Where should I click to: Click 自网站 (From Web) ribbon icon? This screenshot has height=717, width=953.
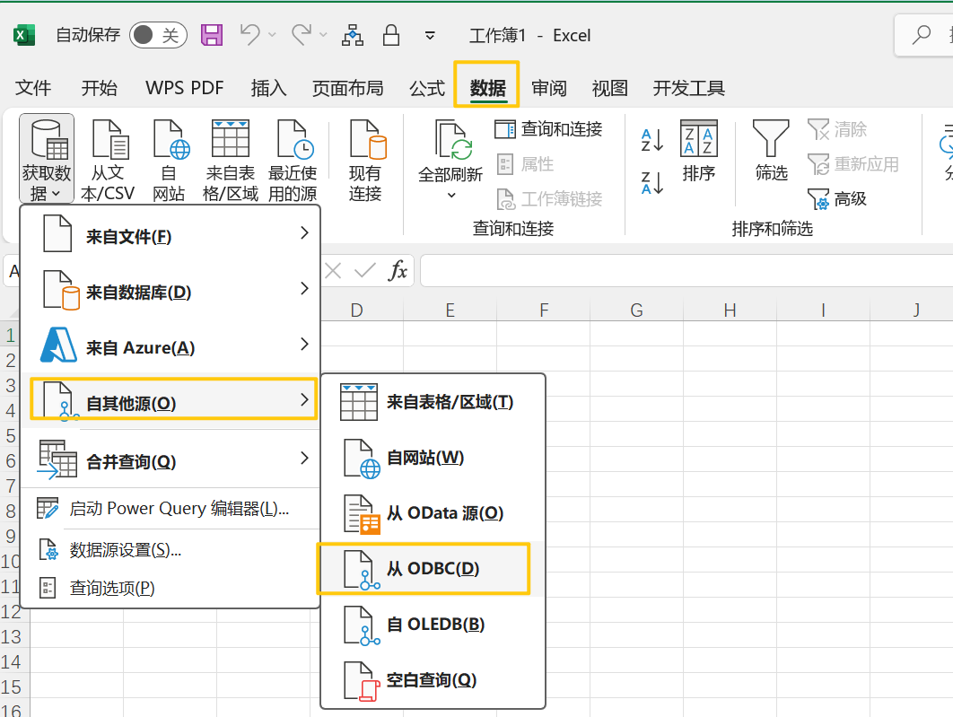point(169,161)
